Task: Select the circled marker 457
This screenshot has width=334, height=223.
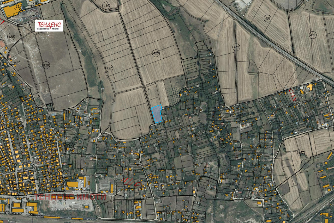Action: click(301, 152)
